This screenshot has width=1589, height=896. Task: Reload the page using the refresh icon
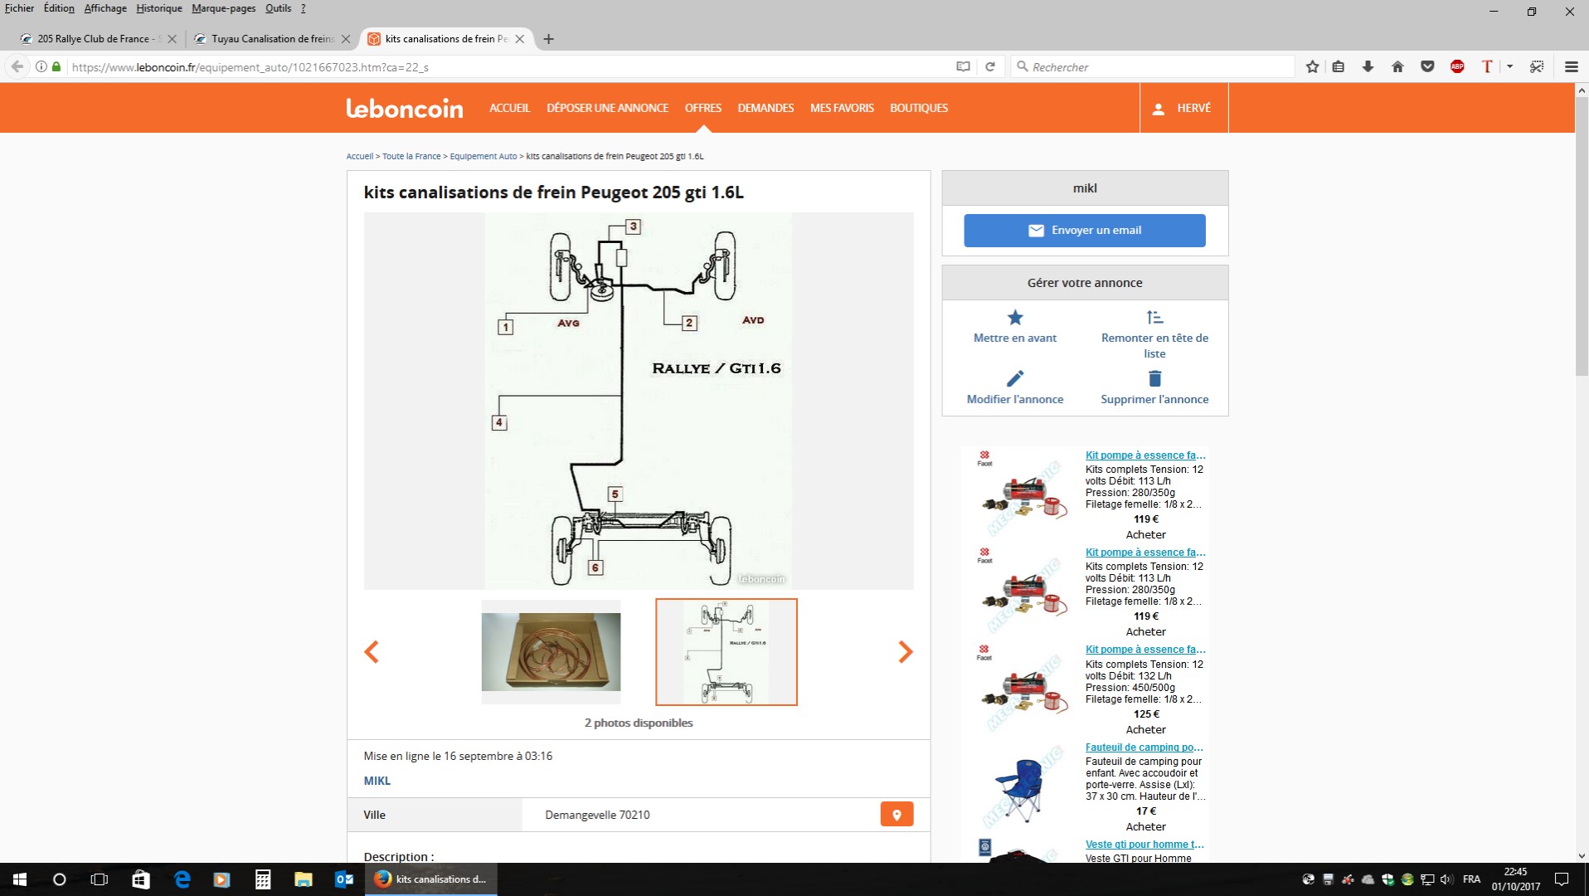click(x=989, y=66)
